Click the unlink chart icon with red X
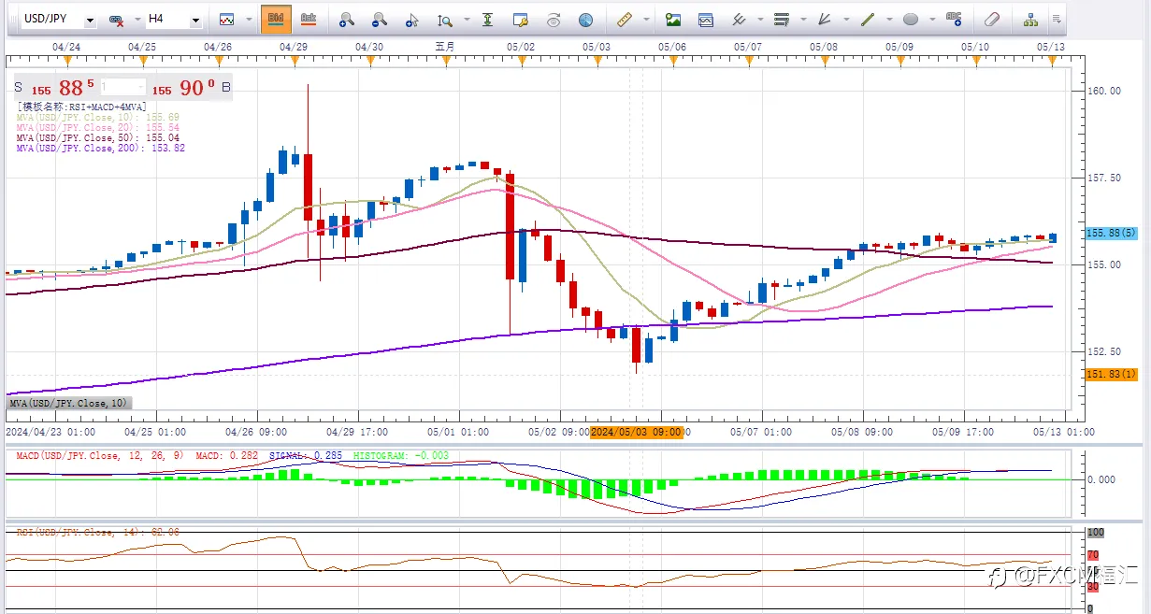The width and height of the screenshot is (1151, 614). pos(116,20)
